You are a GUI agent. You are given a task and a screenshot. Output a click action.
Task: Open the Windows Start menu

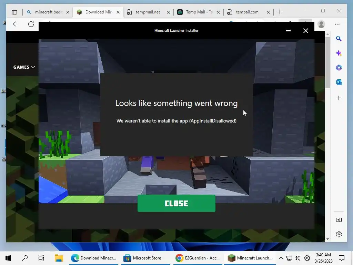click(x=8, y=258)
